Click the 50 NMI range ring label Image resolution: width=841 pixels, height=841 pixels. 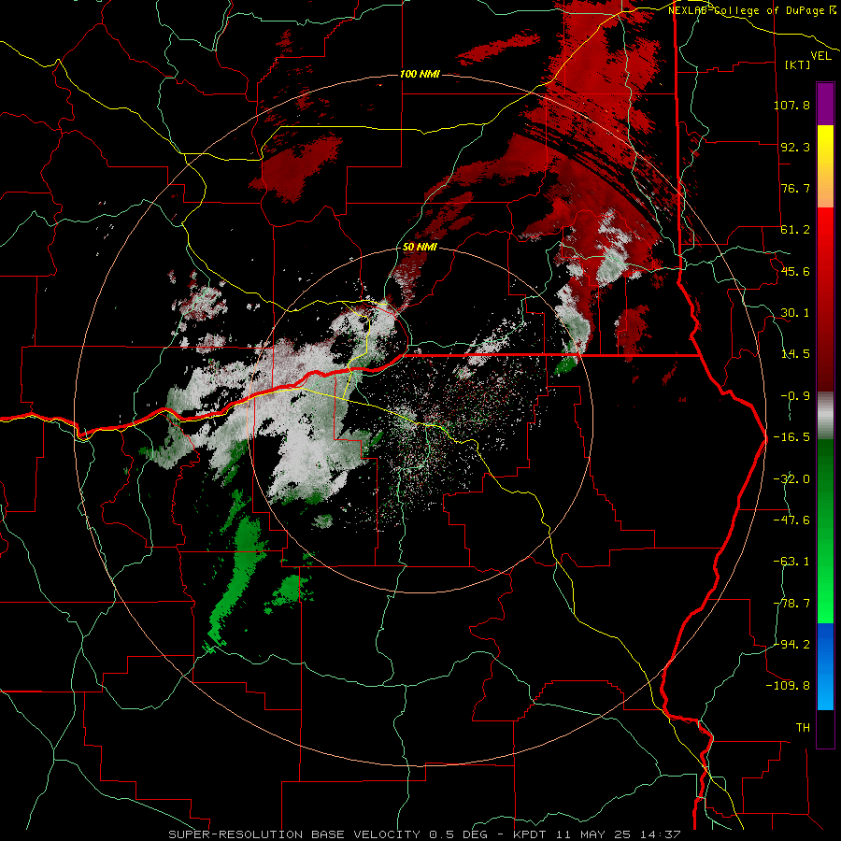click(x=420, y=247)
